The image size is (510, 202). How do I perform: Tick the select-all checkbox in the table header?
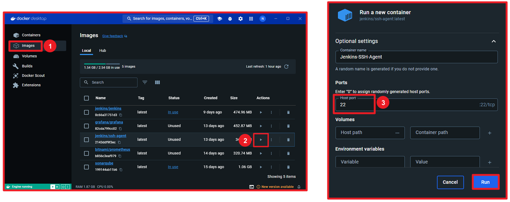click(86, 98)
